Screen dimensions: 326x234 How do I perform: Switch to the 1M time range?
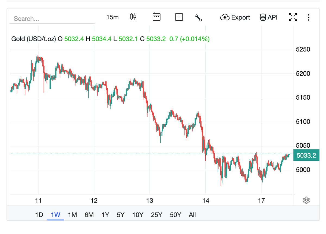tap(72, 215)
